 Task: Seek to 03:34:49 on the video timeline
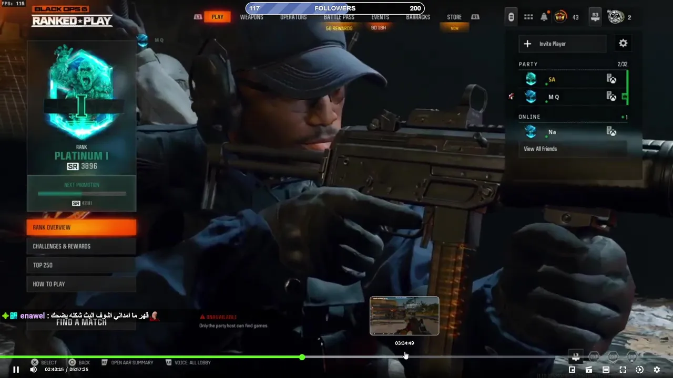405,357
